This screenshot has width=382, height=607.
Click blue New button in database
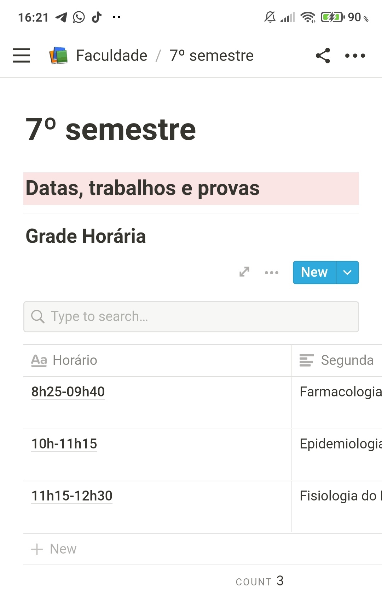pyautogui.click(x=314, y=273)
